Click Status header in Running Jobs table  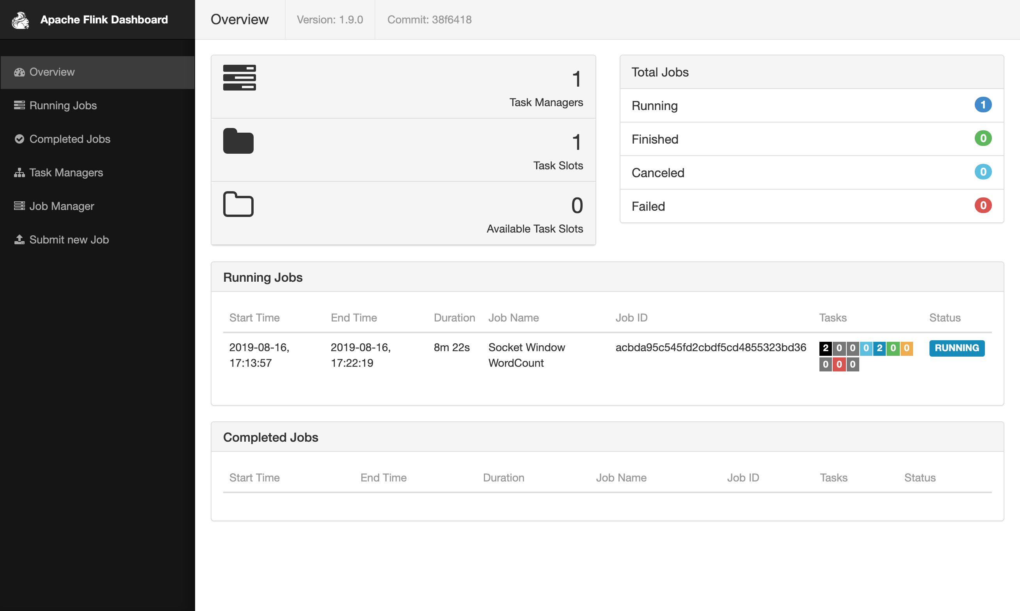(x=945, y=318)
